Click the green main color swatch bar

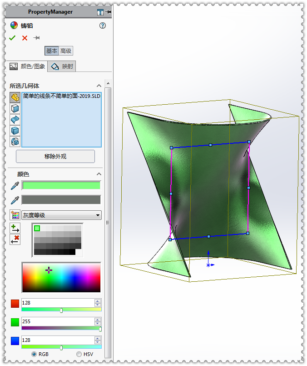(61, 186)
